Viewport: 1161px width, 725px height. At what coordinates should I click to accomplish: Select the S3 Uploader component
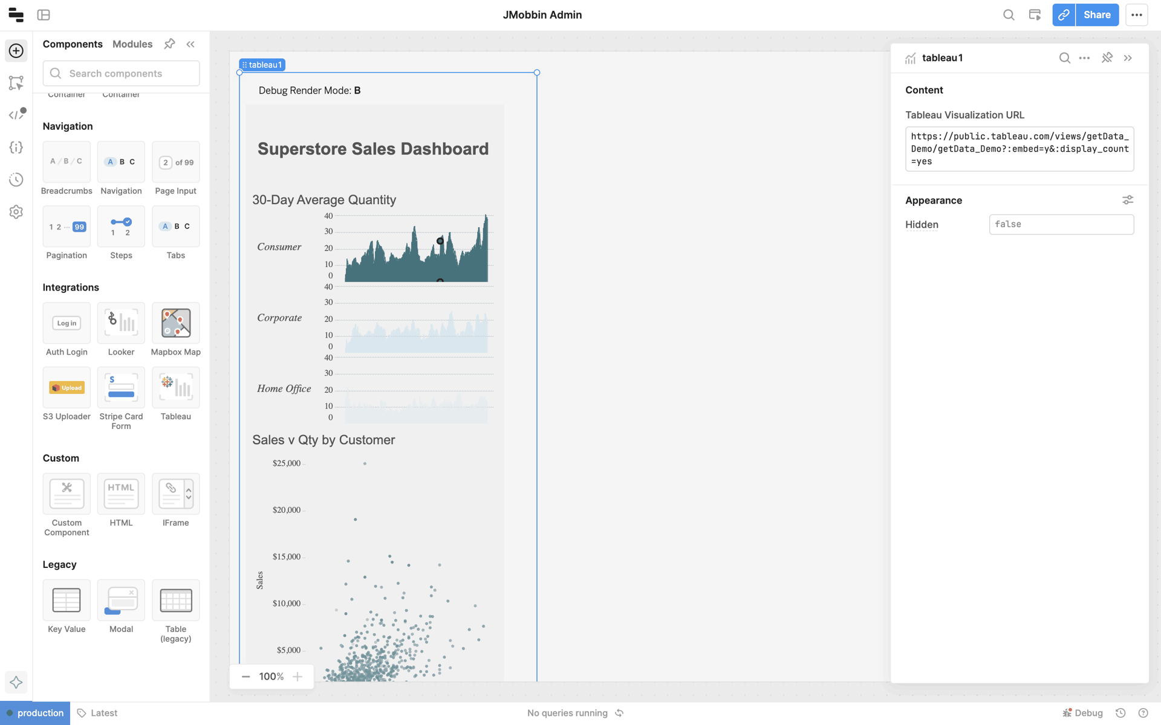[67, 394]
